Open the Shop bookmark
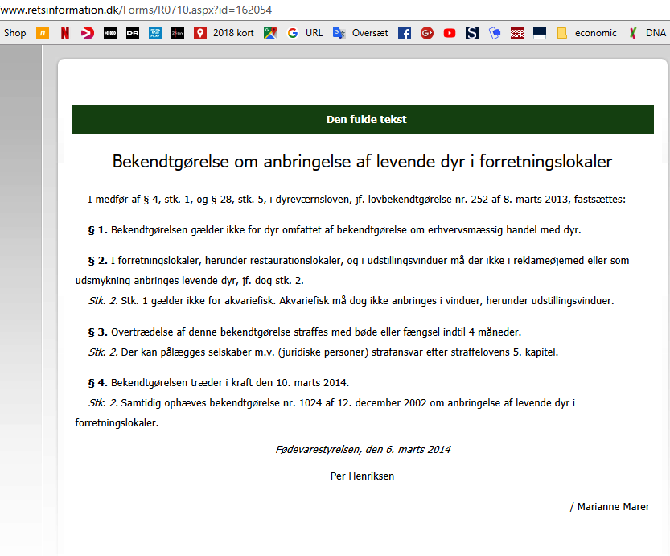The height and width of the screenshot is (556, 670). (x=14, y=33)
